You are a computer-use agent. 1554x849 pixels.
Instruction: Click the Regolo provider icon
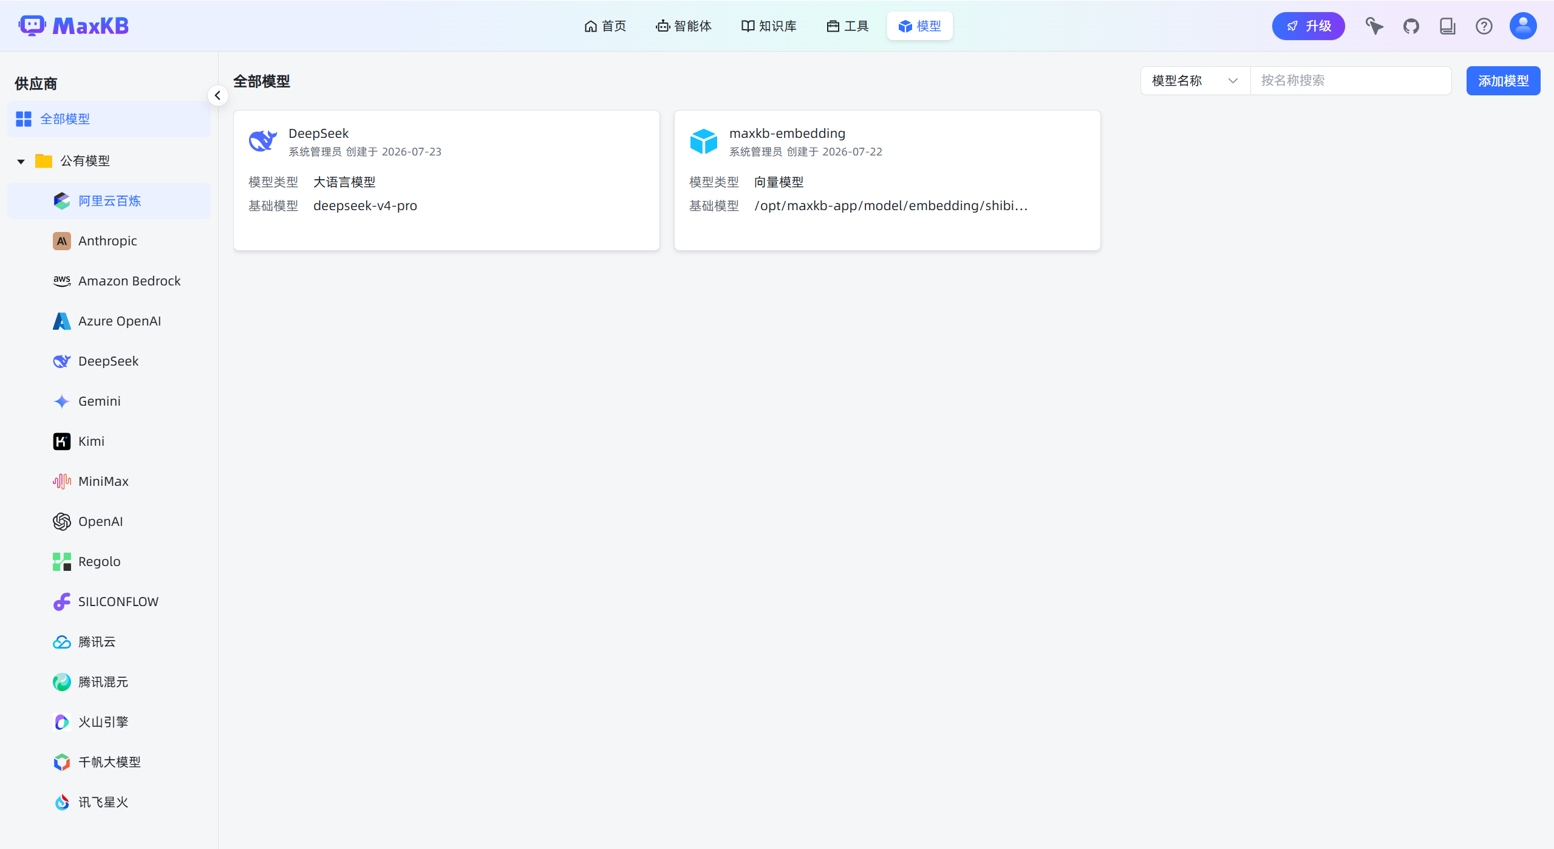(62, 562)
